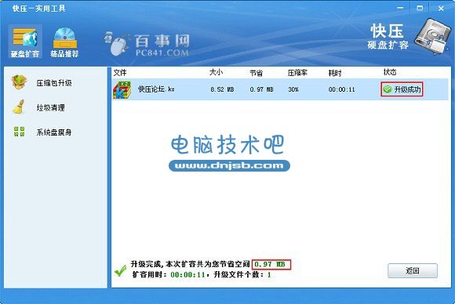Click the 30% compression rate value
This screenshot has width=455, height=304.
click(x=293, y=89)
